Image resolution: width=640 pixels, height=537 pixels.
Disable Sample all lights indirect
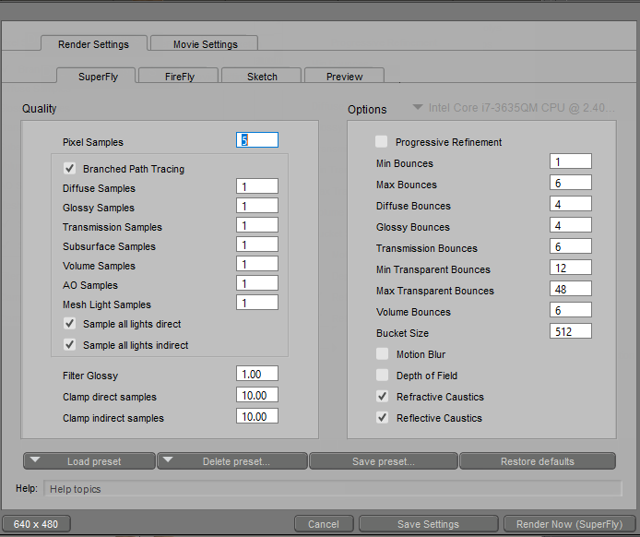point(69,345)
